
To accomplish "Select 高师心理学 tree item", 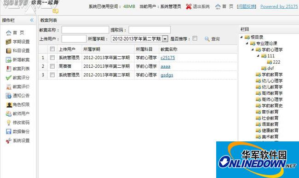I will tap(272, 99).
